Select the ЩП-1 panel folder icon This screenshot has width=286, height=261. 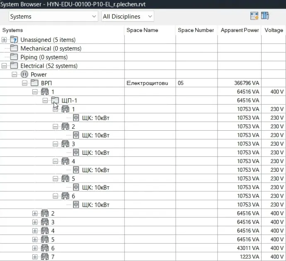[55, 100]
